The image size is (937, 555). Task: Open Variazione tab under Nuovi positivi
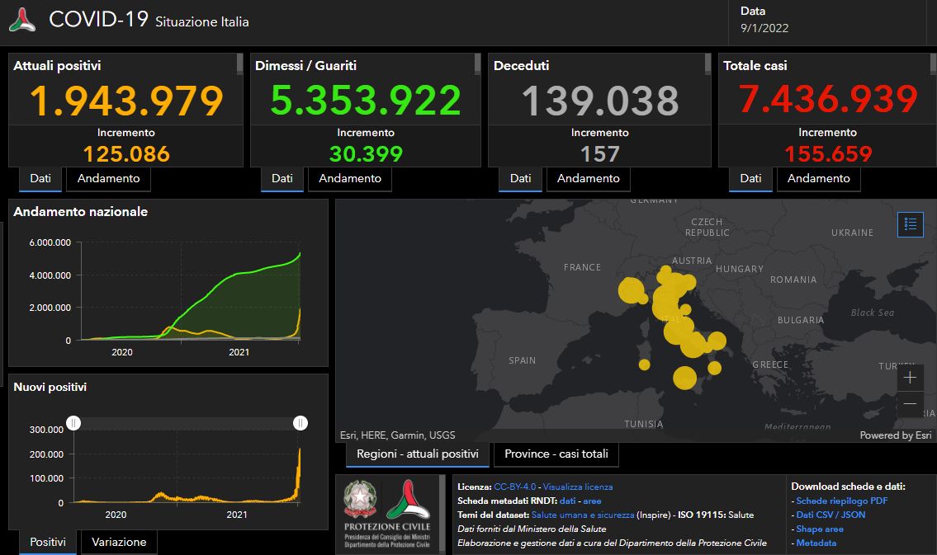(x=119, y=542)
